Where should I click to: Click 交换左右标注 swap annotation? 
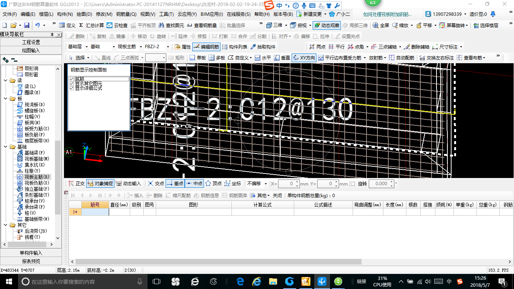436,58
